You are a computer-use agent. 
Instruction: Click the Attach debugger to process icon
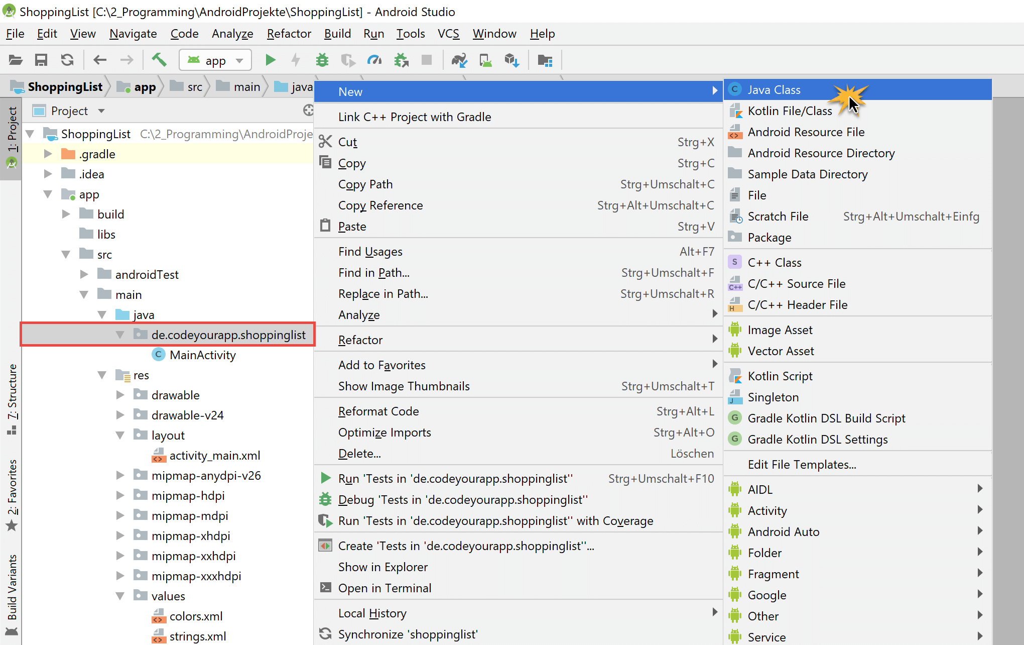401,60
